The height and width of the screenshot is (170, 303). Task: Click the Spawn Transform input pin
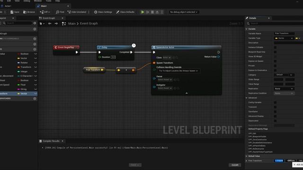[154, 63]
